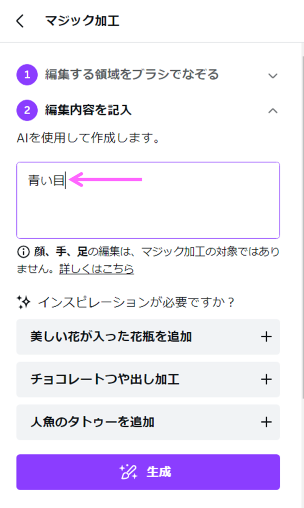This screenshot has width=304, height=508.
Task: Choose チョコレートつや出し加工 suggestion
Action: pyautogui.click(x=105, y=380)
